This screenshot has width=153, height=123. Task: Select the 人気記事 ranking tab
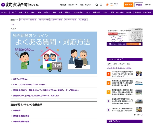point(121,64)
